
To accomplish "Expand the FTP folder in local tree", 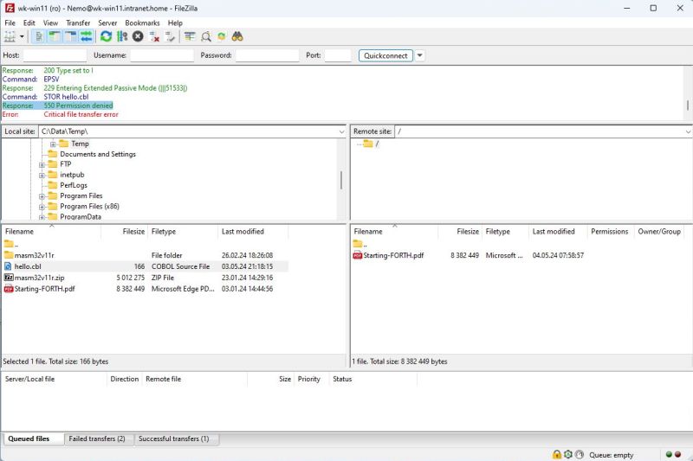I will click(x=42, y=165).
